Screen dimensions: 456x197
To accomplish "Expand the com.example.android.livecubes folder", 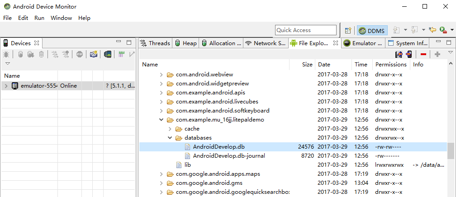I will pyautogui.click(x=161, y=102).
